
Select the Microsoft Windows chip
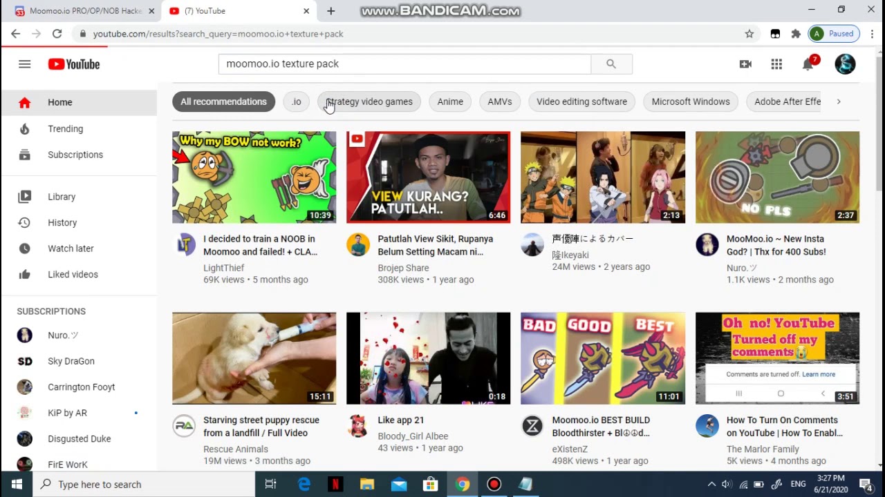[x=691, y=101]
